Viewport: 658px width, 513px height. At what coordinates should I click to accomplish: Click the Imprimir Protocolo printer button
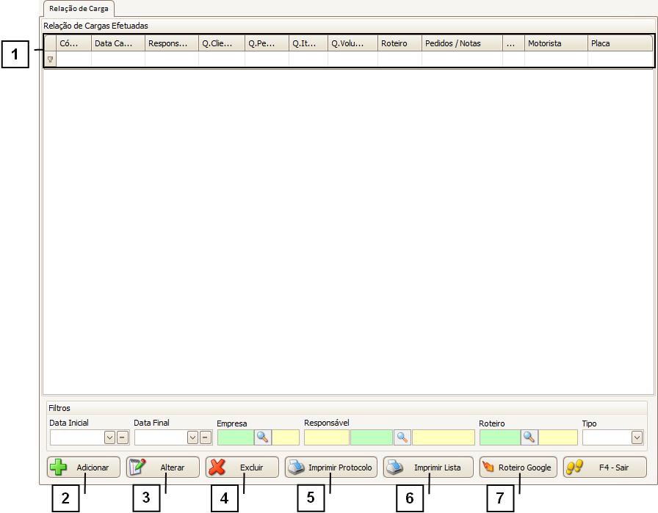click(x=330, y=467)
